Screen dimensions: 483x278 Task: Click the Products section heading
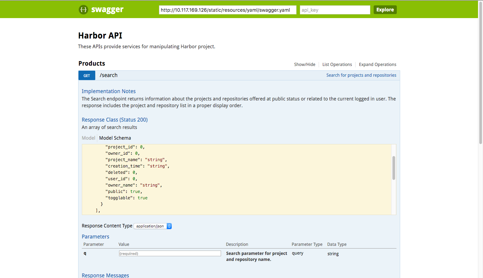pos(92,63)
